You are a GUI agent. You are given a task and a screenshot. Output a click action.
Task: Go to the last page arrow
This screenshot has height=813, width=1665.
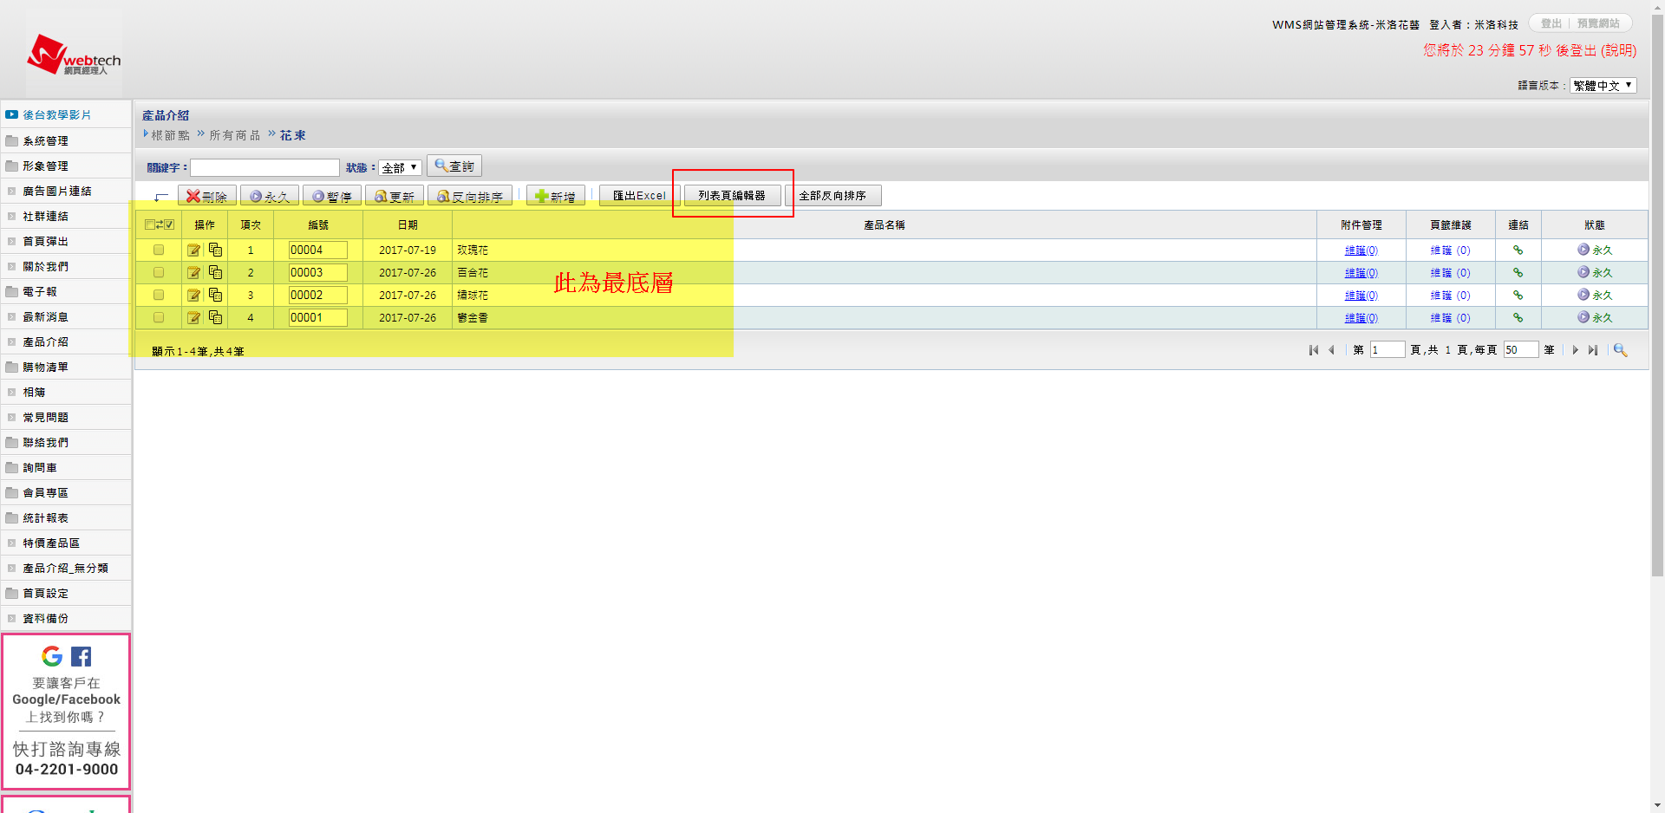point(1593,350)
